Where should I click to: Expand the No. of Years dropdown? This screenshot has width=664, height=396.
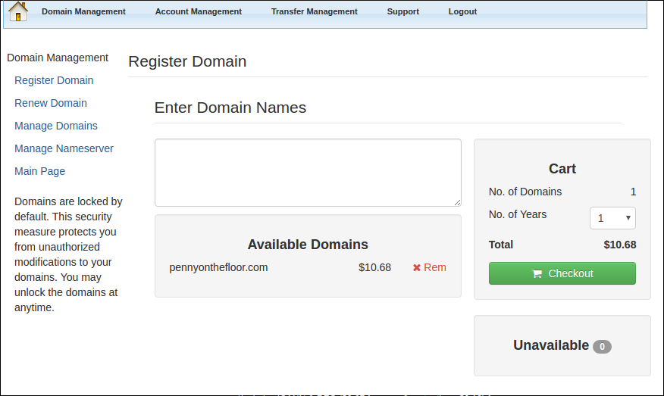612,218
